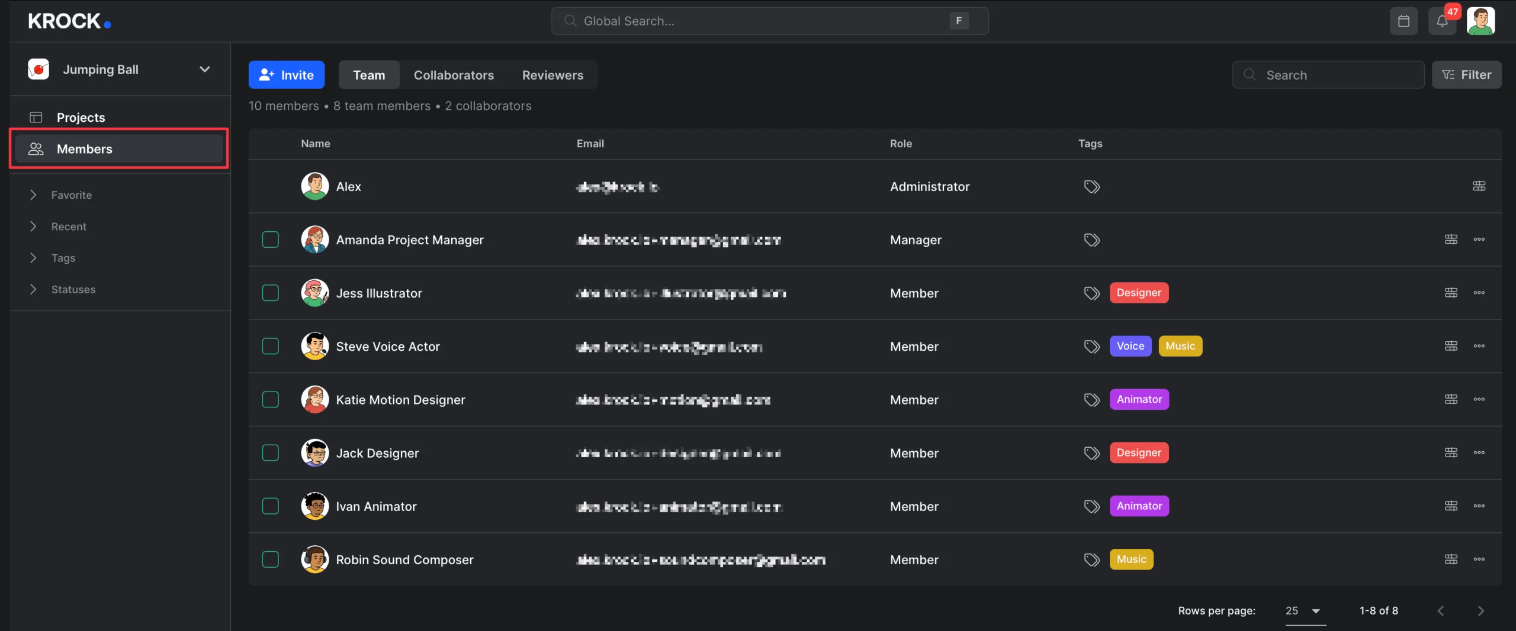This screenshot has height=631, width=1516.
Task: Open the tag icon on Steve Voice Actor's row
Action: 1091,346
